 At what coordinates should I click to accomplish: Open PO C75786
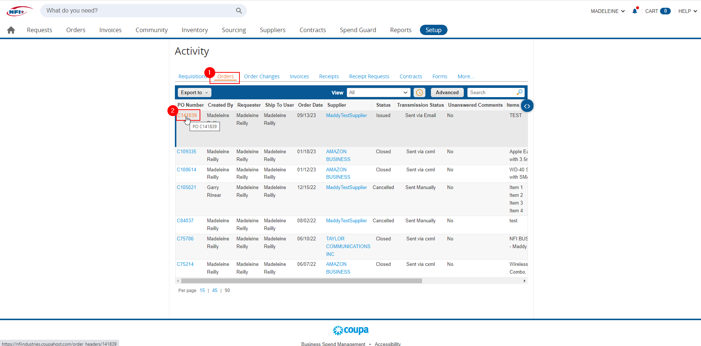(x=185, y=239)
